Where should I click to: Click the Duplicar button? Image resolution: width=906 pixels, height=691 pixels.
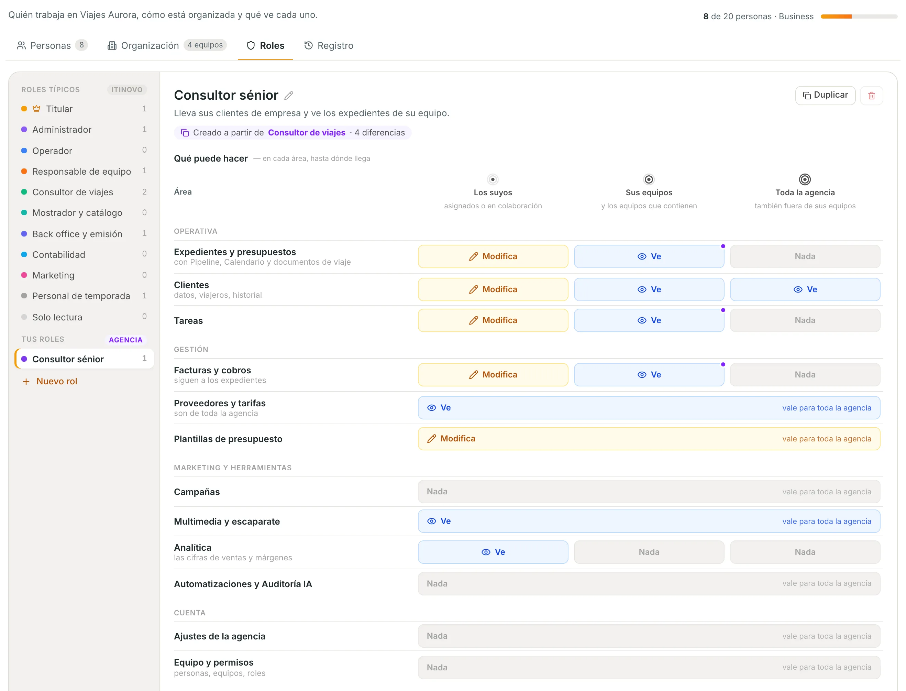[825, 96]
